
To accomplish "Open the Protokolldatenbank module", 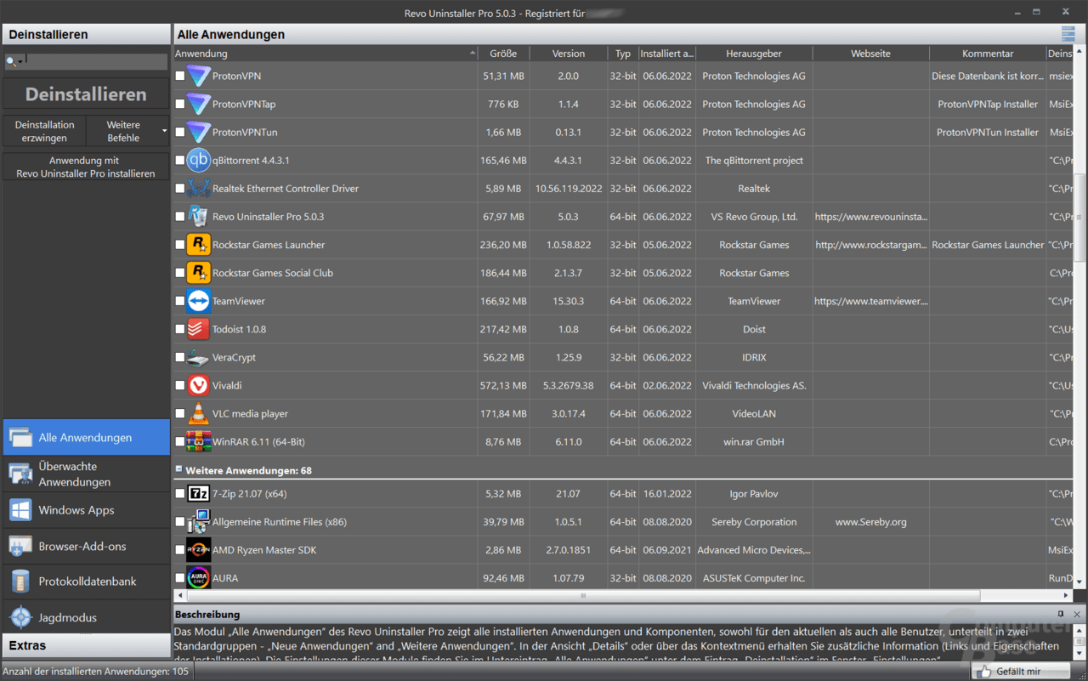I will click(86, 582).
